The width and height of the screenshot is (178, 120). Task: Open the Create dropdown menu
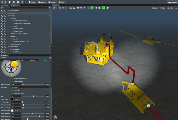click(33, 2)
